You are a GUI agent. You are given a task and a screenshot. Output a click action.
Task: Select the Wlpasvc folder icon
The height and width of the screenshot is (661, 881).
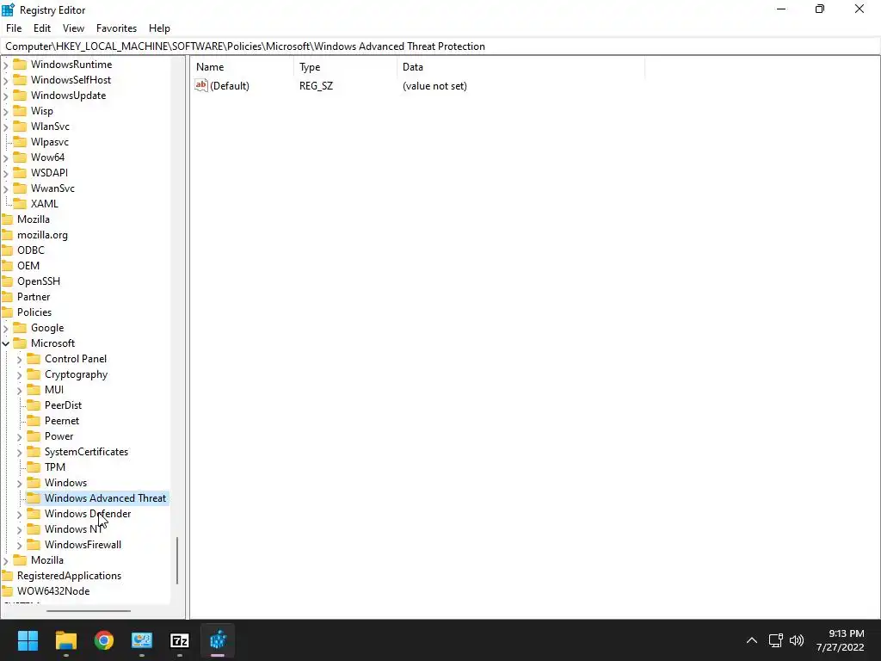(x=20, y=142)
